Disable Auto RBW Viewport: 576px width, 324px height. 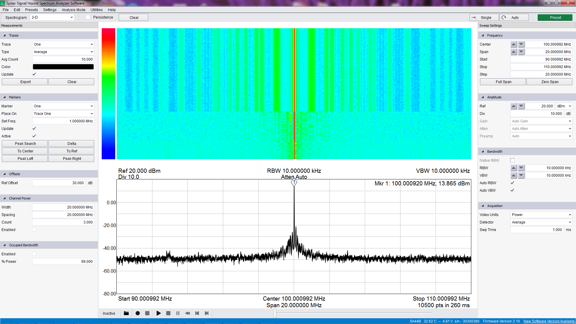(x=512, y=183)
